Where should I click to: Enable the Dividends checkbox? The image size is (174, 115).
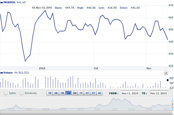click(22, 93)
